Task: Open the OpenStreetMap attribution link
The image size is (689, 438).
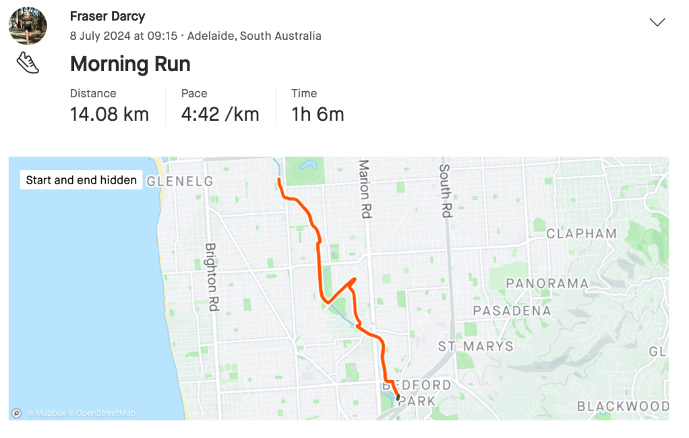Action: click(105, 413)
